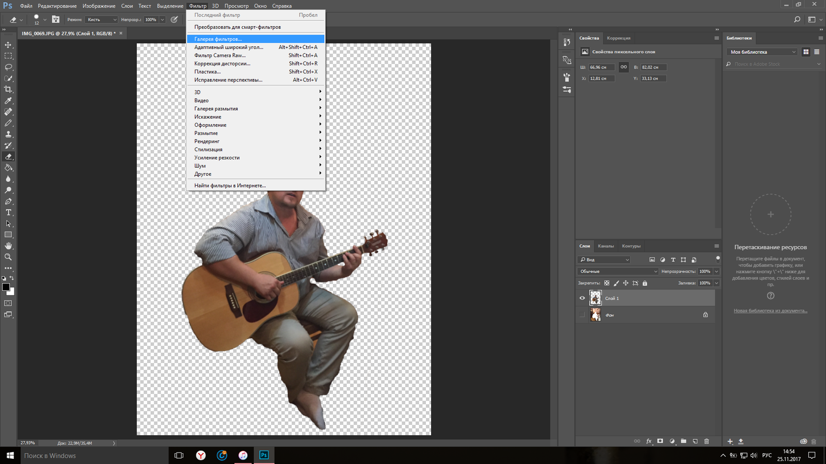Delete layer with trash icon

pyautogui.click(x=707, y=441)
